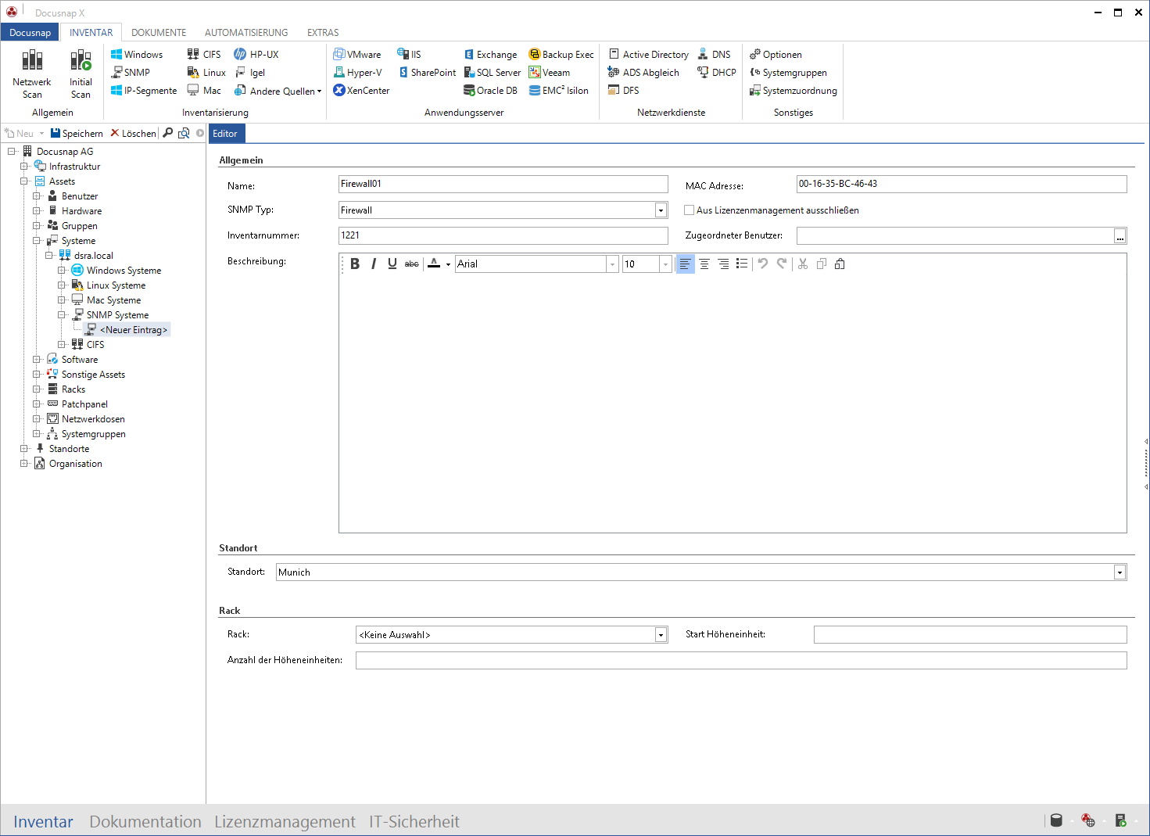Open Optionen settings
The width and height of the screenshot is (1150, 836).
pos(776,55)
